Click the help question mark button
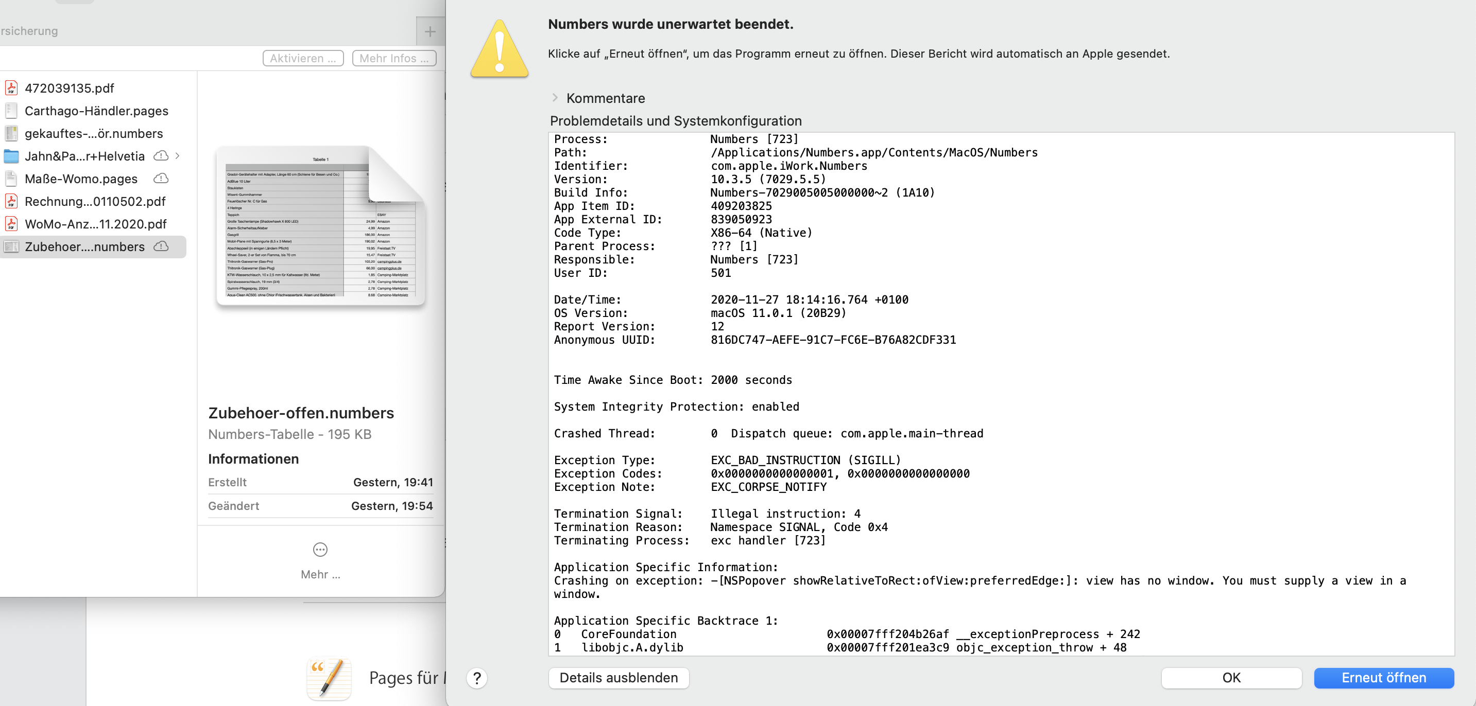The width and height of the screenshot is (1476, 706). [x=476, y=678]
